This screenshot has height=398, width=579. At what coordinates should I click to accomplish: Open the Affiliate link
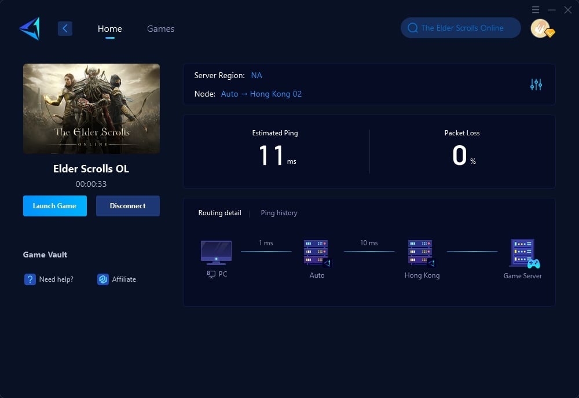pos(124,279)
